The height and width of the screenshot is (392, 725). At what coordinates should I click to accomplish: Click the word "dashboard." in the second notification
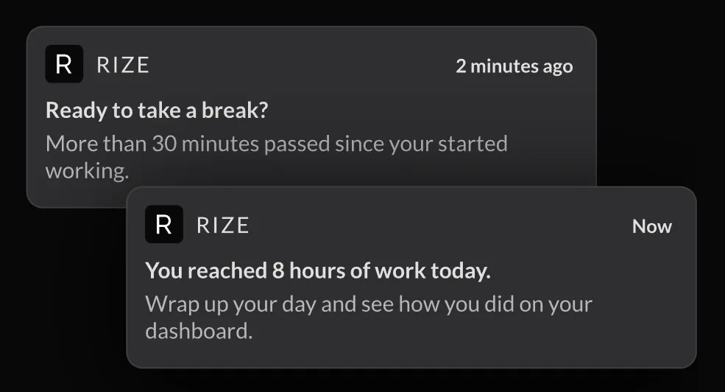click(199, 332)
